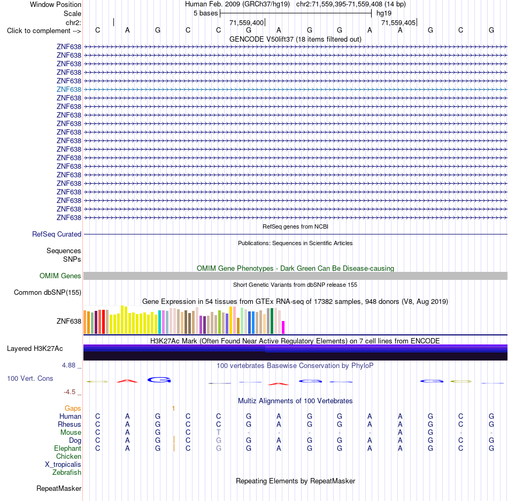Click the orange '1' gap marker in the Gaps row

tap(173, 409)
